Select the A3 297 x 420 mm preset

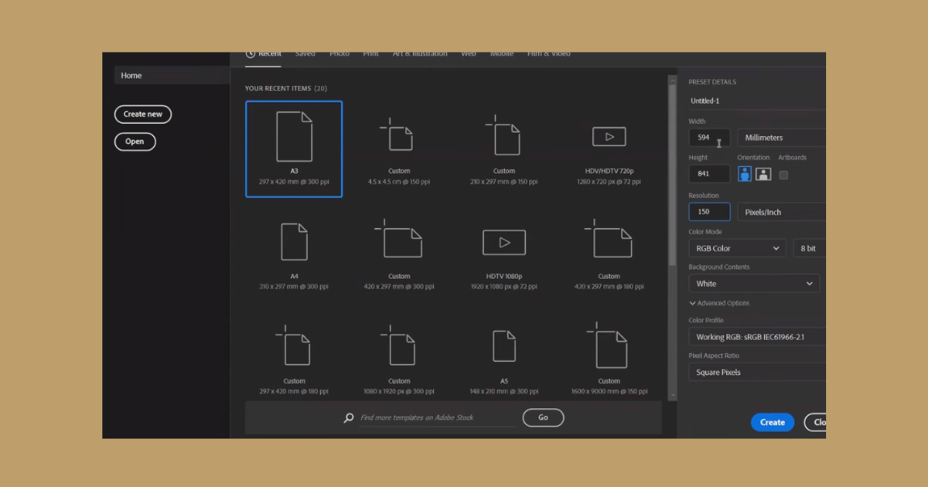point(294,149)
